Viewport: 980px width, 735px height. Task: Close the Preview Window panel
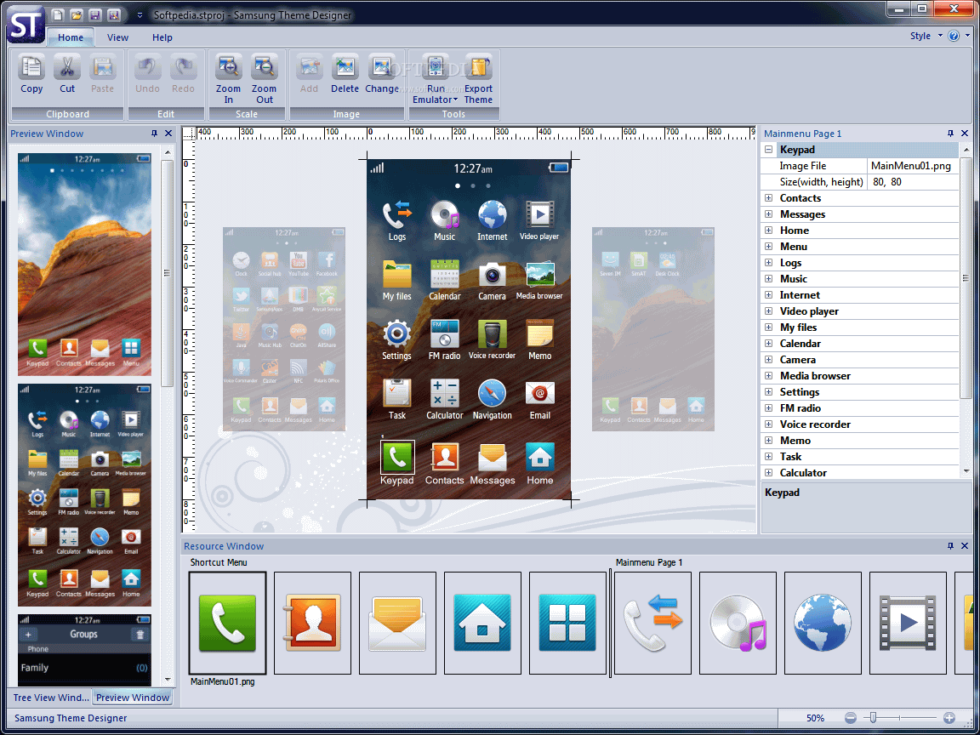coord(168,133)
